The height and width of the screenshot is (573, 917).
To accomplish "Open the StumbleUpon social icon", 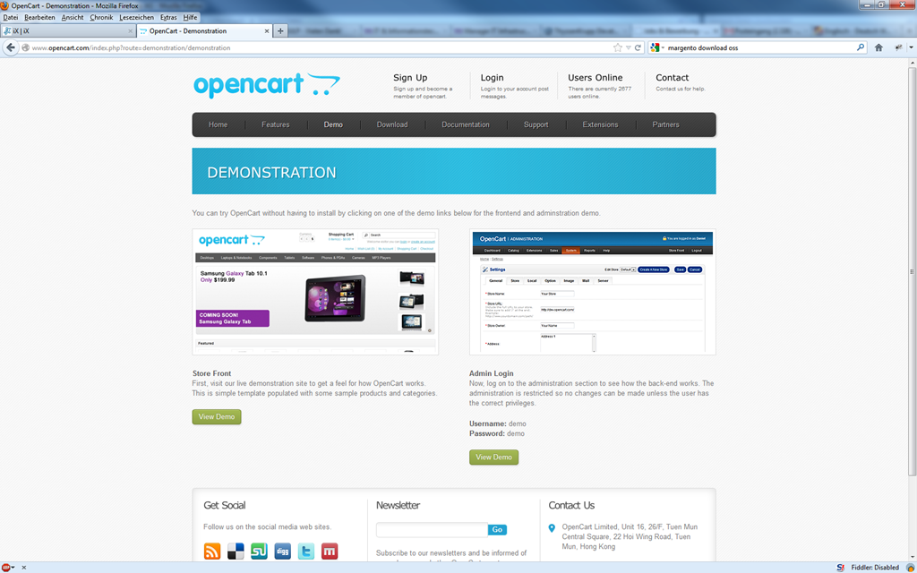I will 259,552.
